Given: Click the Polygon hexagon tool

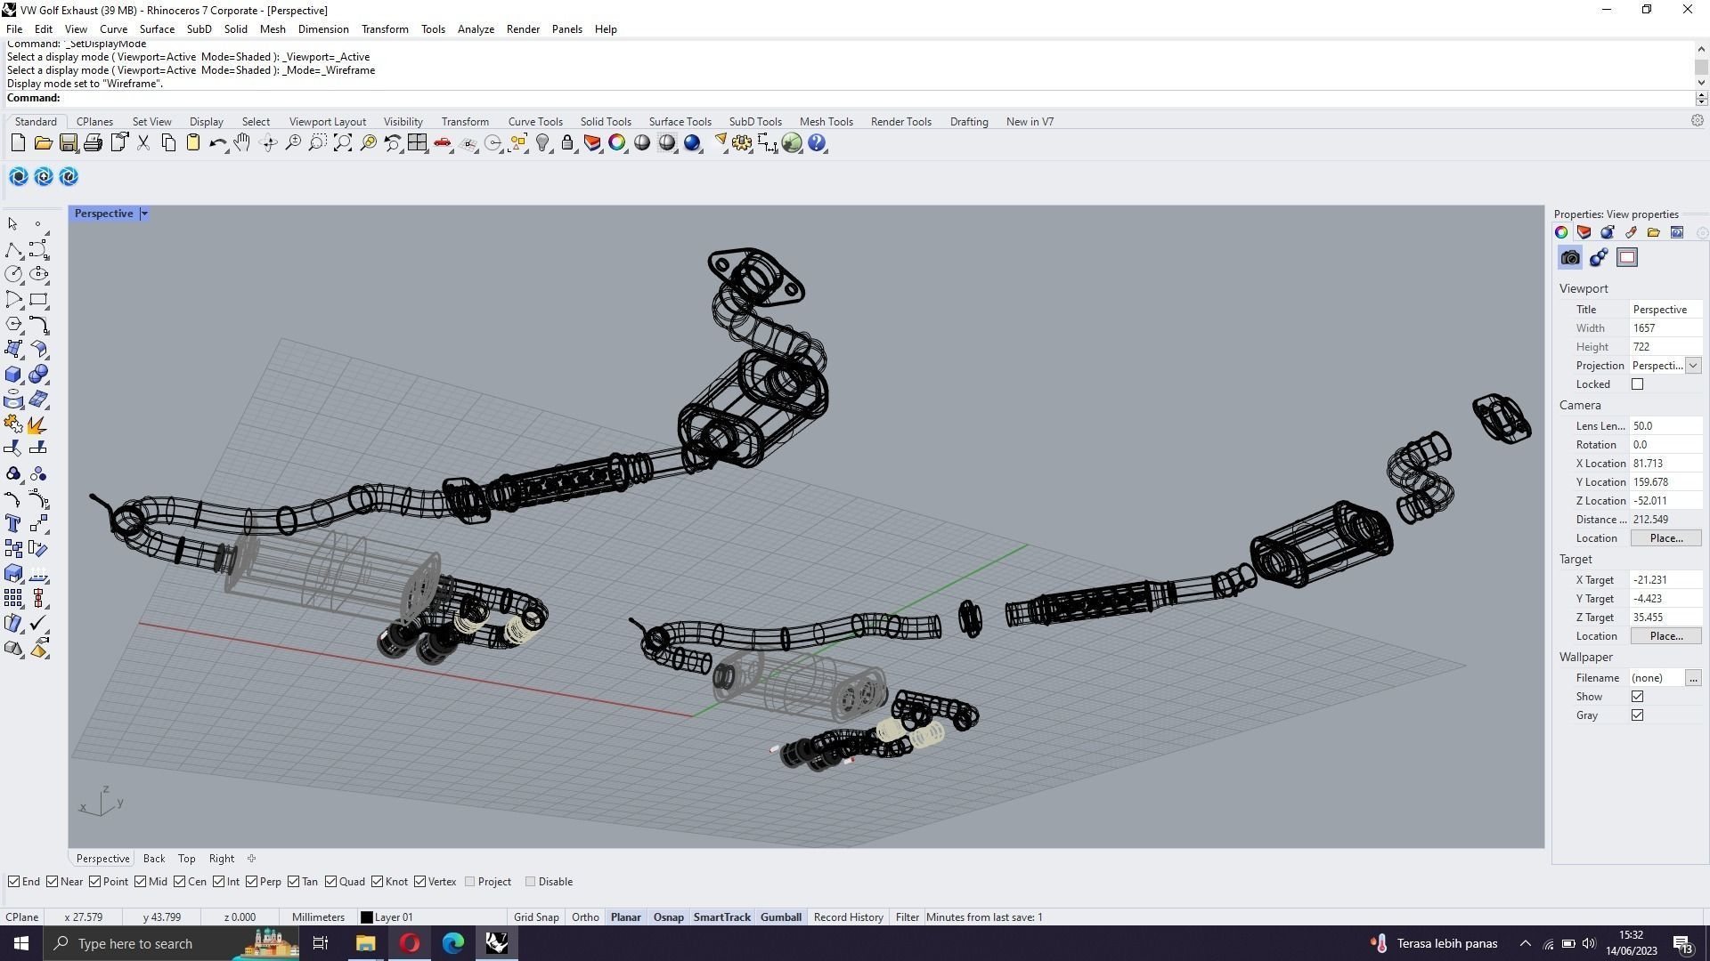Looking at the screenshot, I should [x=13, y=325].
